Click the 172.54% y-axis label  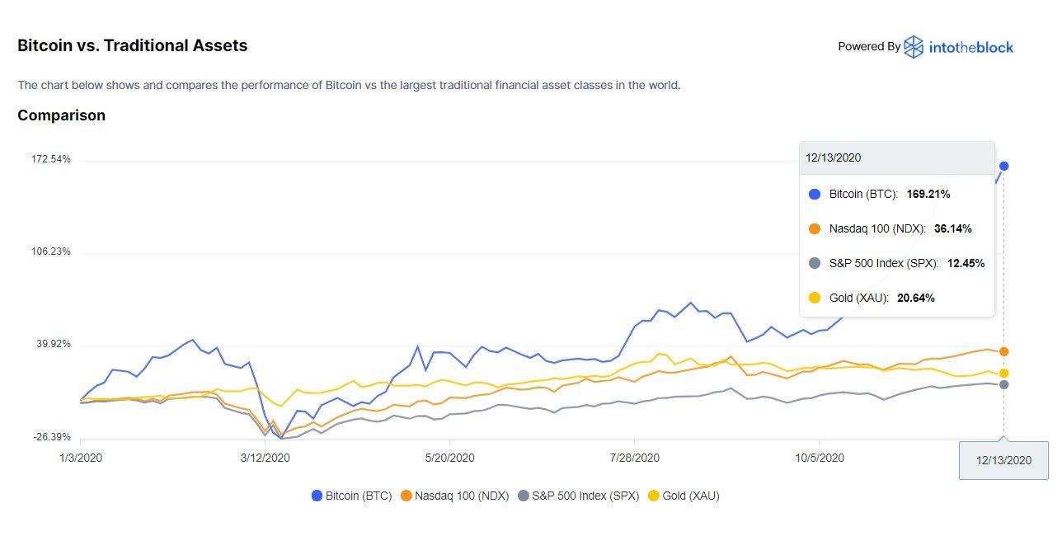click(51, 159)
